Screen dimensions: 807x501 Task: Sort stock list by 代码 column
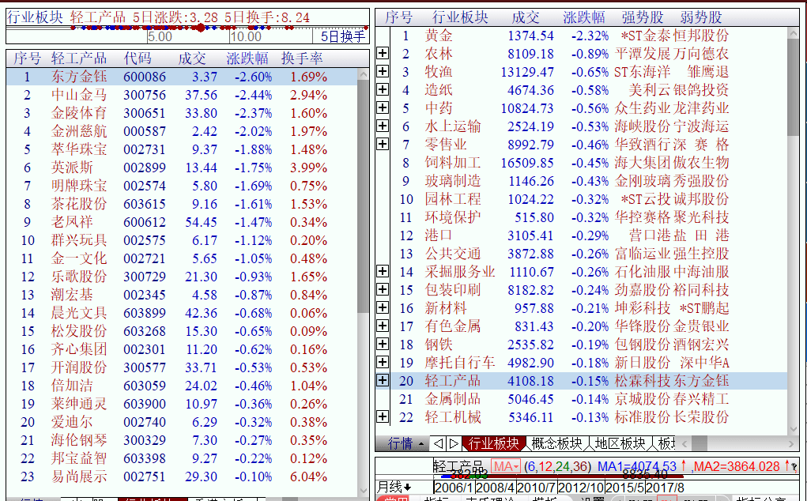click(138, 58)
